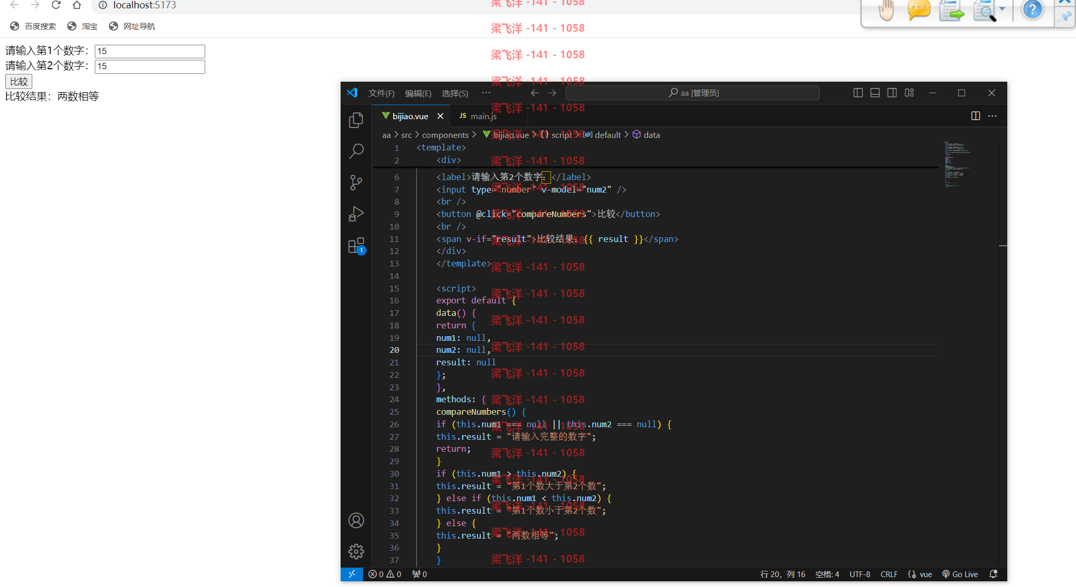Click Go Live in status bar
This screenshot has height=587, width=1076.
click(960, 574)
